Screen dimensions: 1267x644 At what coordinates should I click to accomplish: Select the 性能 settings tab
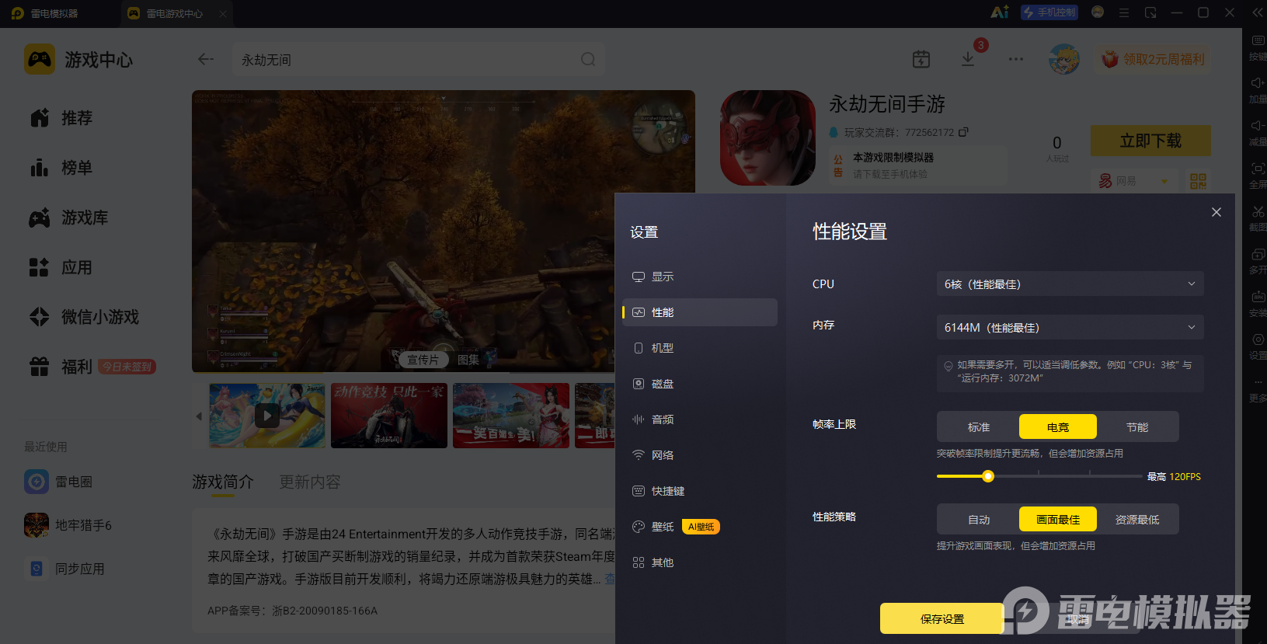[700, 312]
